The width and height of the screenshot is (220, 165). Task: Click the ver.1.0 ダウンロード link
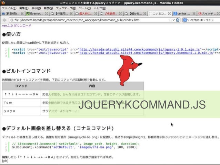pyautogui.click(x=17, y=25)
